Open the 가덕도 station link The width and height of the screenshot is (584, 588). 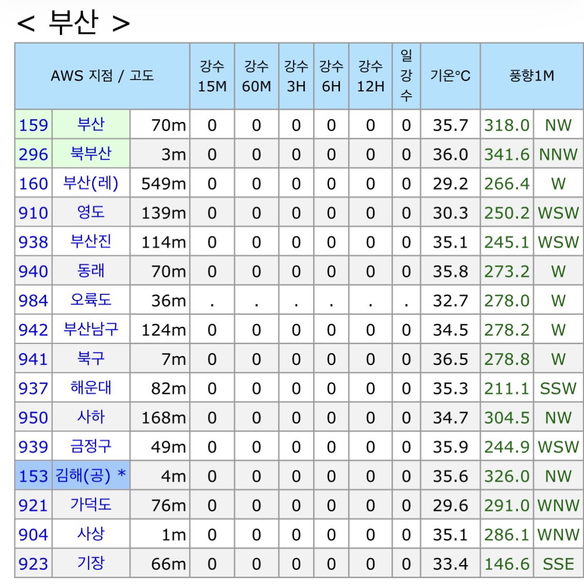(x=91, y=505)
